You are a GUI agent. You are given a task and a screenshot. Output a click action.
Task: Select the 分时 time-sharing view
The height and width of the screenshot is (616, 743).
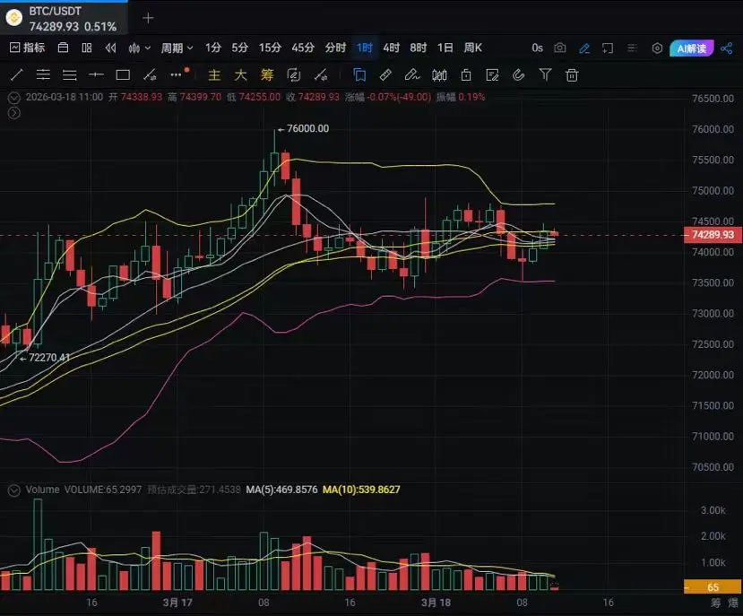coord(335,48)
